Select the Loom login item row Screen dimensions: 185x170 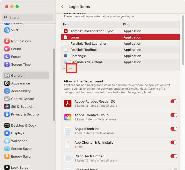120,37
